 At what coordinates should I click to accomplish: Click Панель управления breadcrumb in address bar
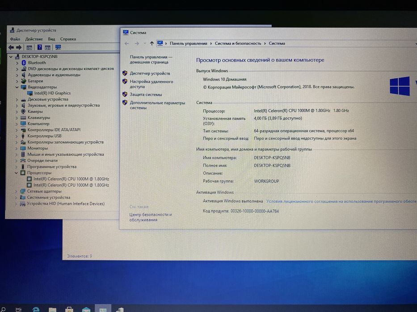[x=188, y=43]
